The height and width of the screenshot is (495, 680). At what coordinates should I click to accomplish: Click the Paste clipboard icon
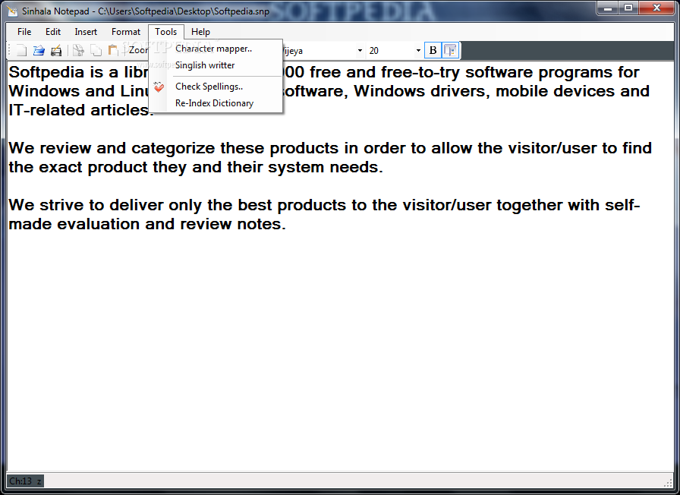pyautogui.click(x=113, y=51)
